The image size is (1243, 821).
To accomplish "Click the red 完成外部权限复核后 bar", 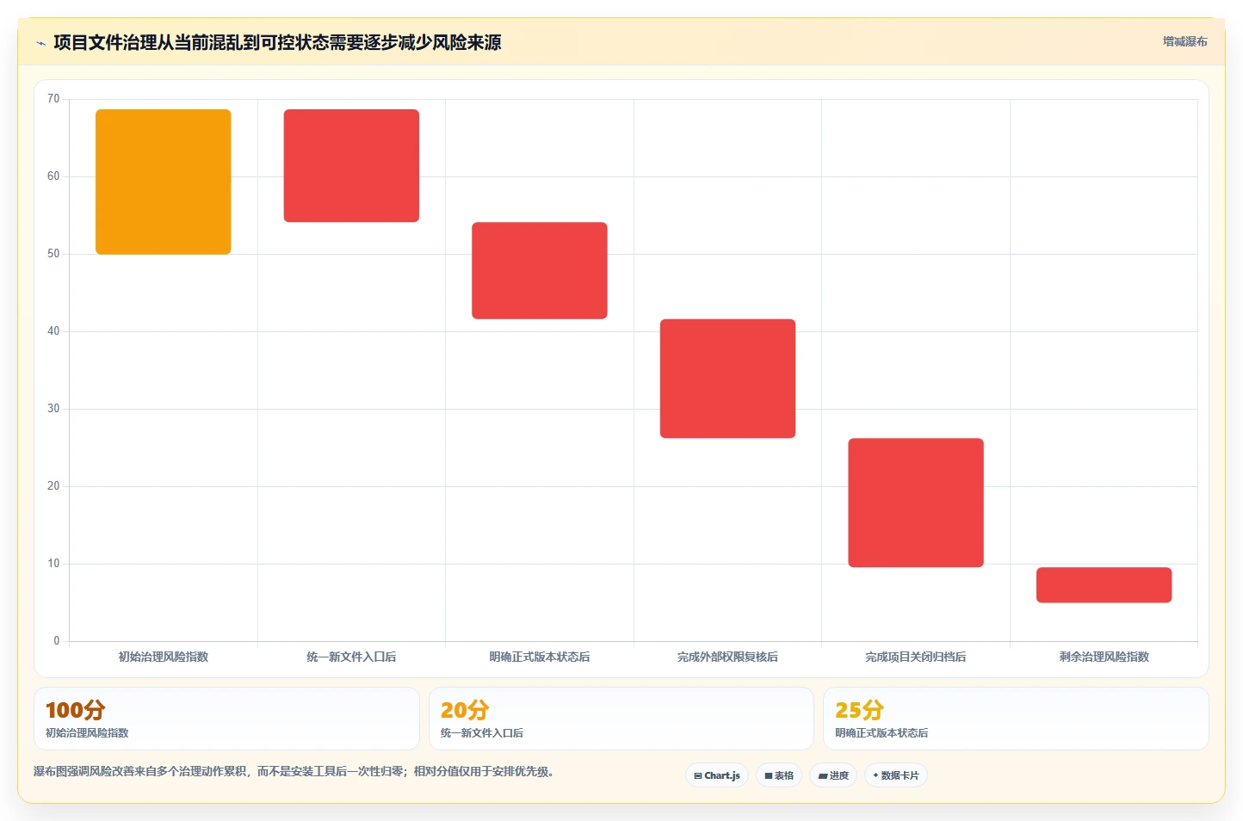I will 727,379.
